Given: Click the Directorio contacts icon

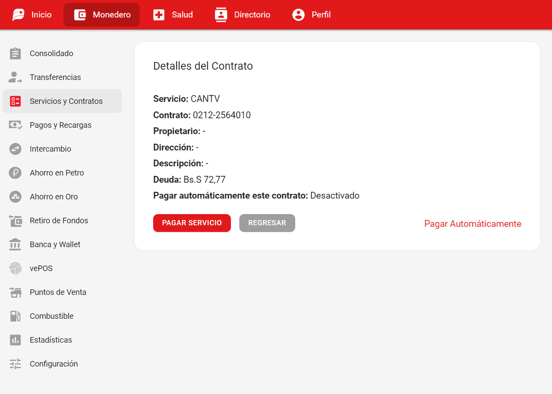Looking at the screenshot, I should point(221,15).
